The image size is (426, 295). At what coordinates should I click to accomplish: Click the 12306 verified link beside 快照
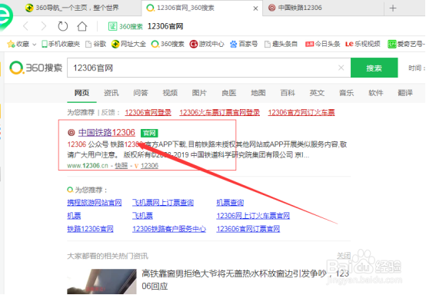149,165
